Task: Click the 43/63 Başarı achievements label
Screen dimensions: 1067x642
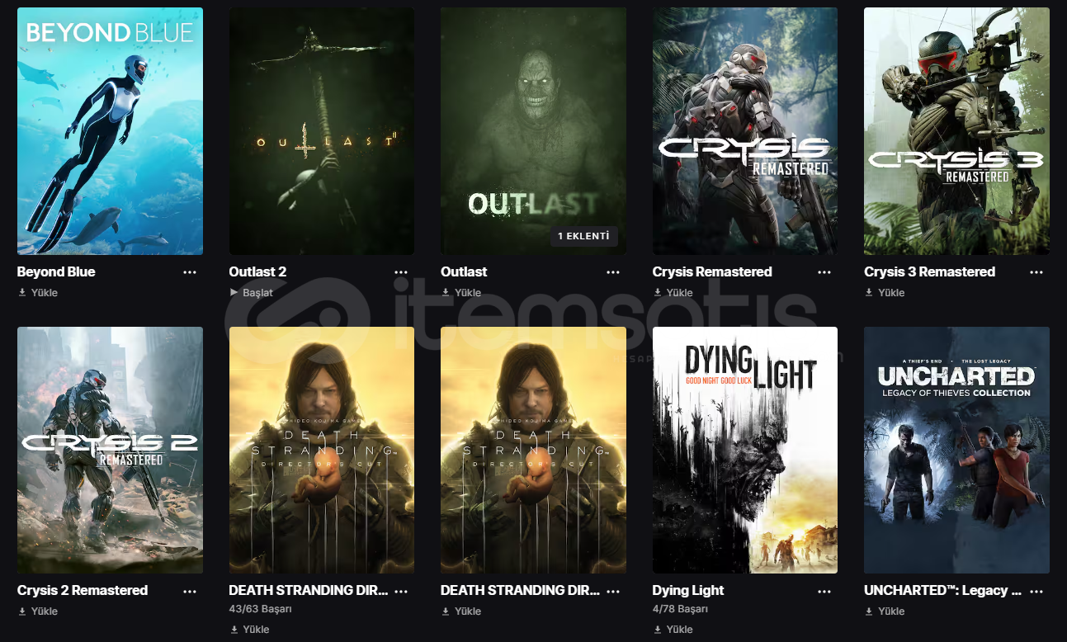Action: point(260,609)
